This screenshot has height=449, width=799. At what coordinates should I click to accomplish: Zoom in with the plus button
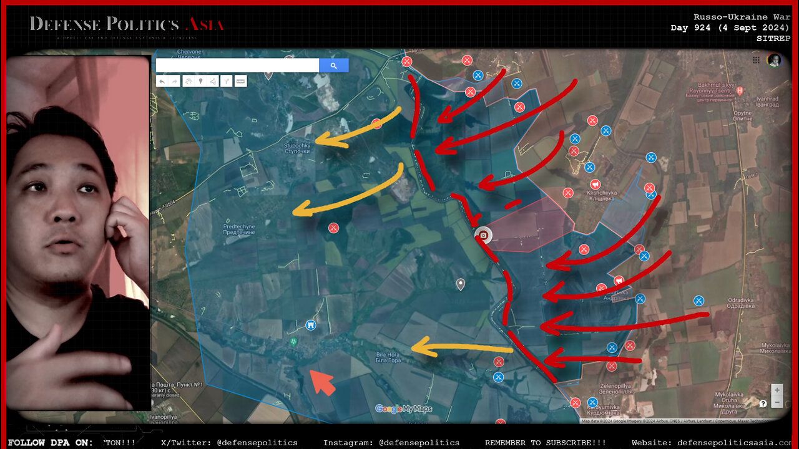tap(777, 390)
